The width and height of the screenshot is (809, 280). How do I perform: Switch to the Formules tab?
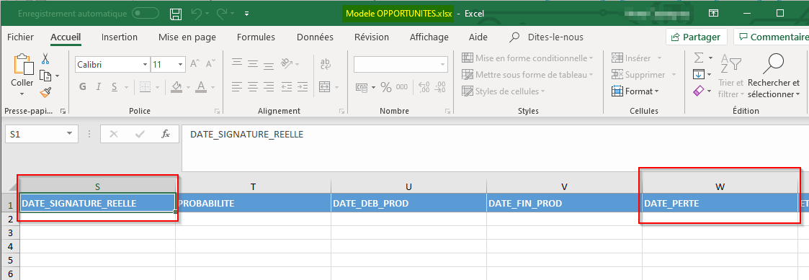tap(256, 37)
